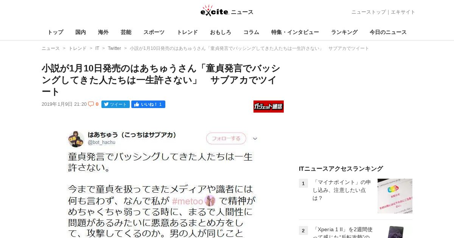The width and height of the screenshot is (454, 238).
Task: Click rank number 2 badge
Action: point(303,230)
